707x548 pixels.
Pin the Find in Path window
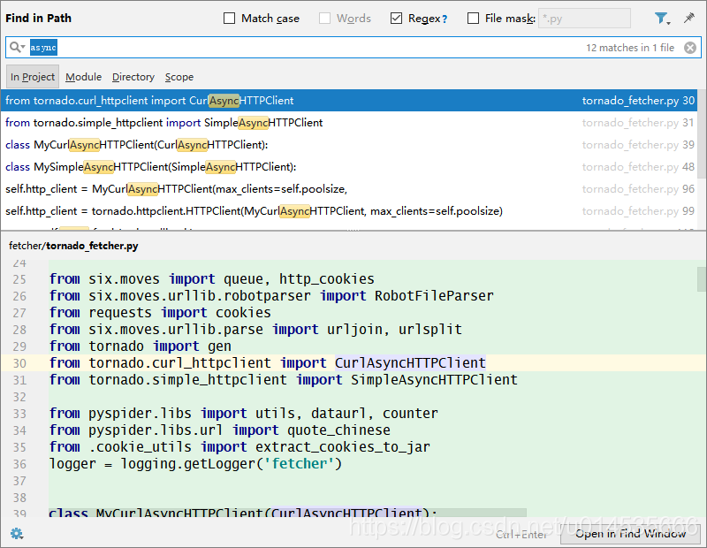tap(689, 18)
